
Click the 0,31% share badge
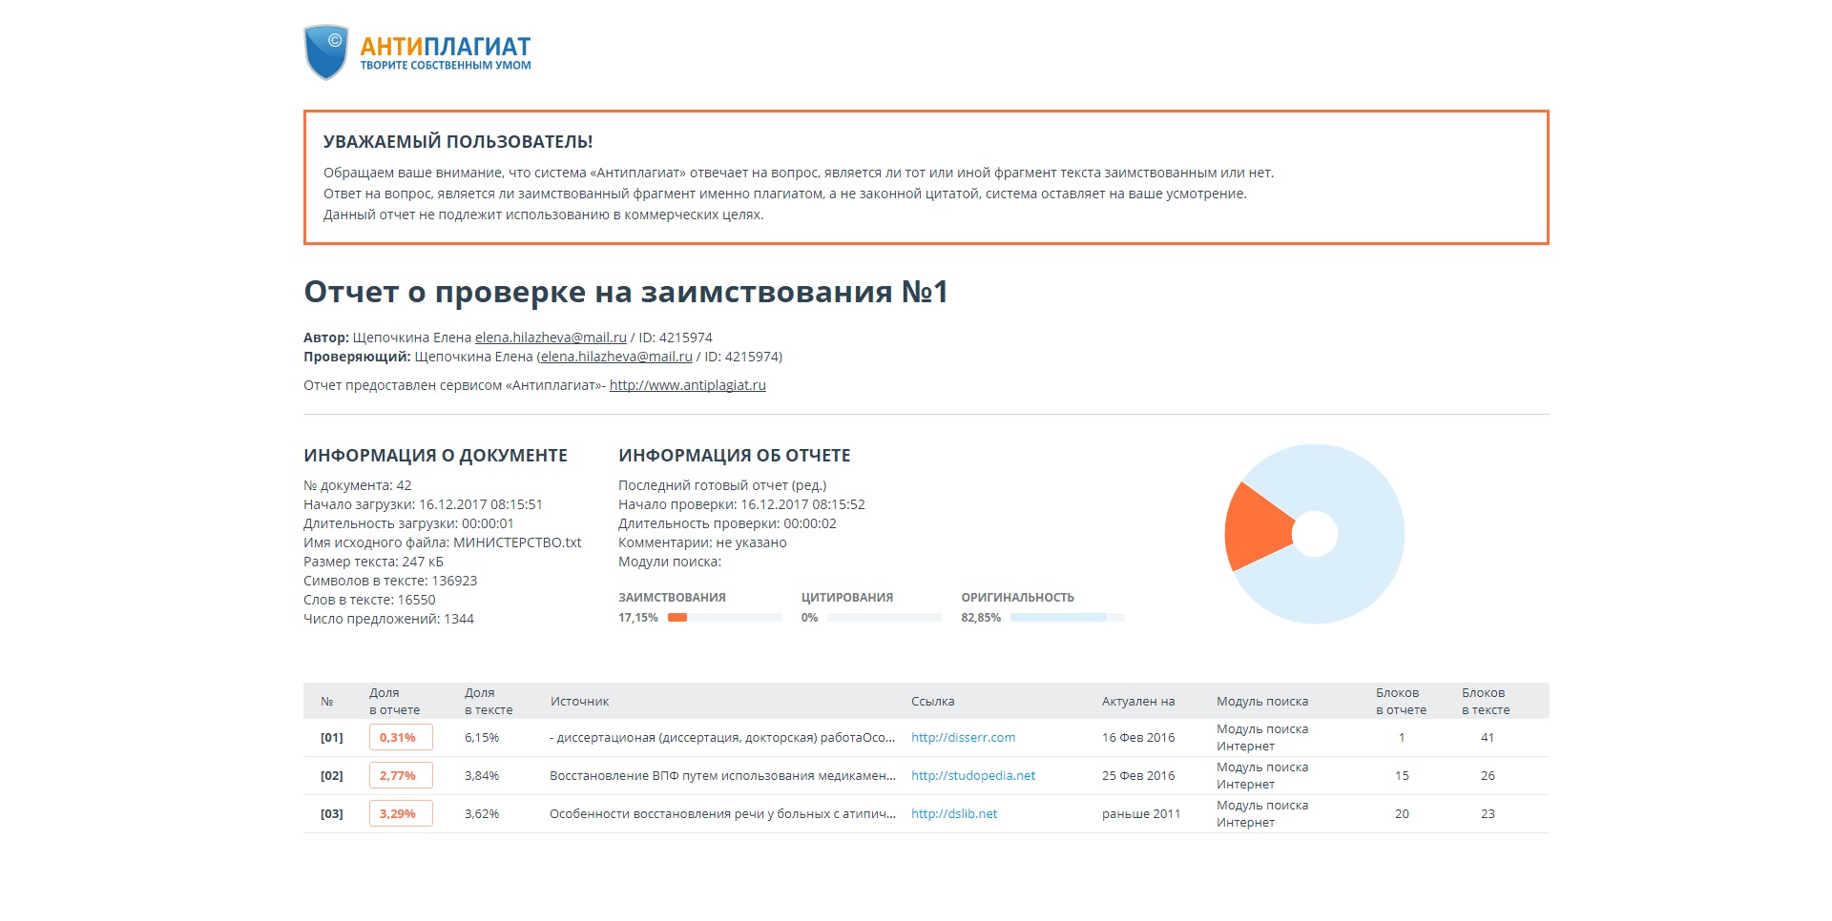click(x=400, y=738)
